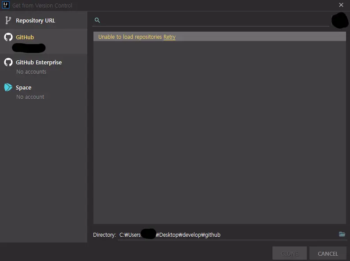Close the Get from Version Control dialog
Screen dimensions: 350x261
341,5
